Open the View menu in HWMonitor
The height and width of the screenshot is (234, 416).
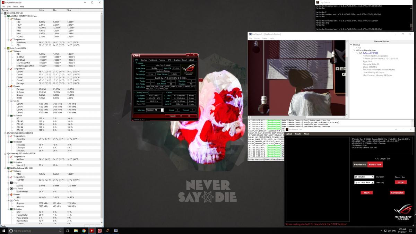(9, 7)
